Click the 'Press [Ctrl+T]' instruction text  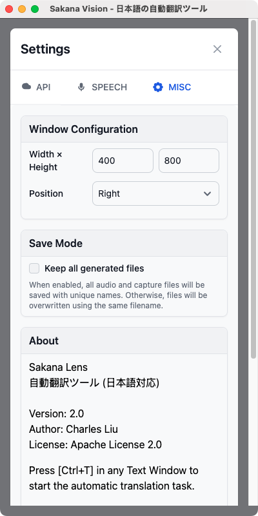(114, 478)
